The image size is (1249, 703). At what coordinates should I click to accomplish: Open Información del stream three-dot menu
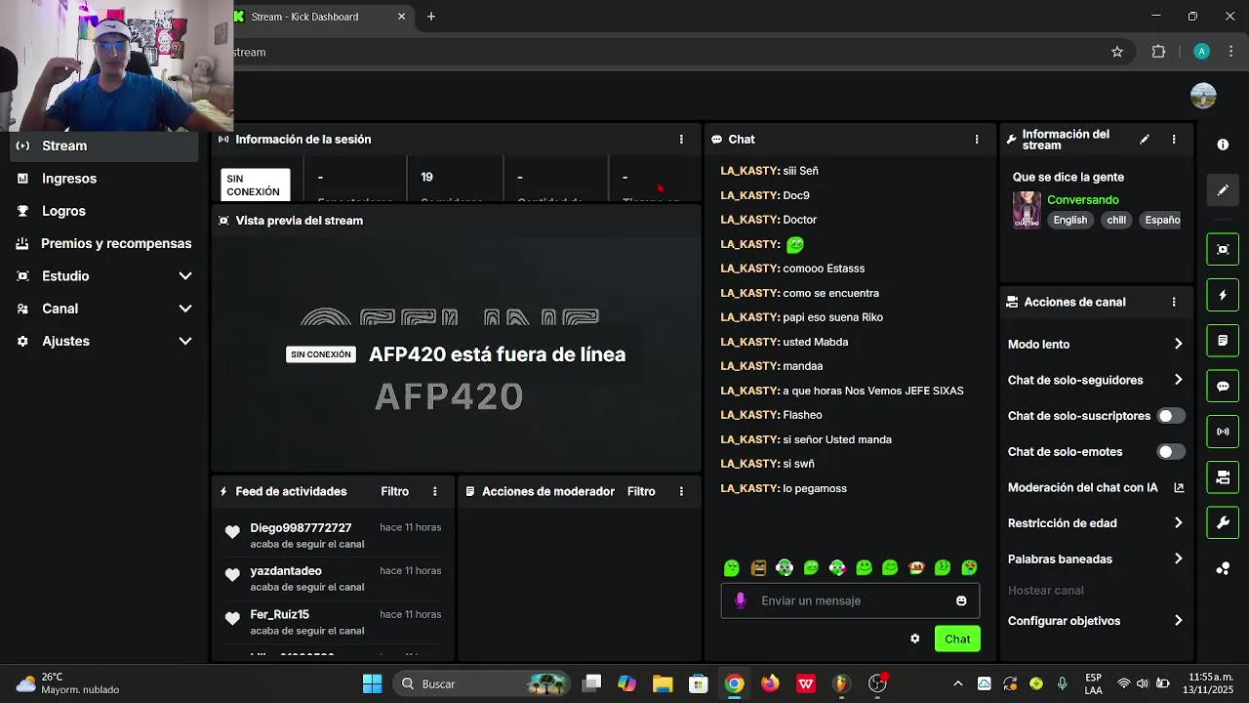(1174, 140)
